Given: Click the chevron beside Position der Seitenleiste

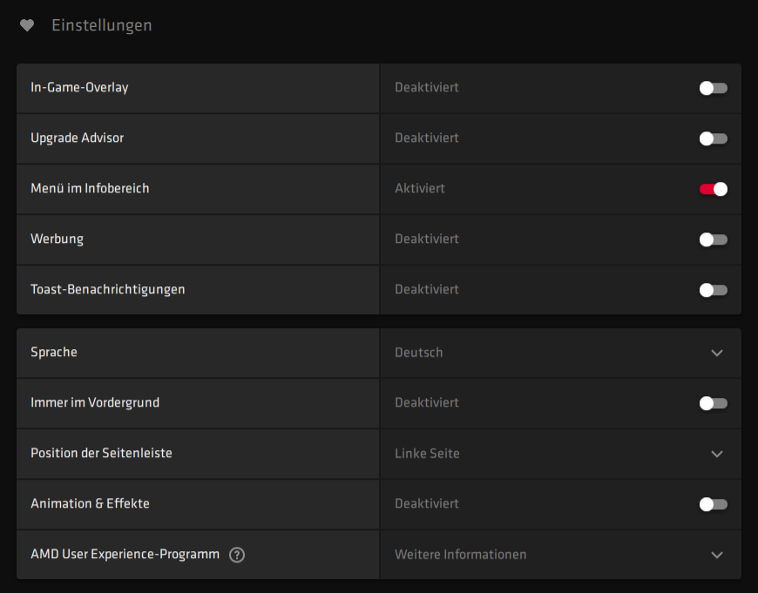Looking at the screenshot, I should click(716, 454).
